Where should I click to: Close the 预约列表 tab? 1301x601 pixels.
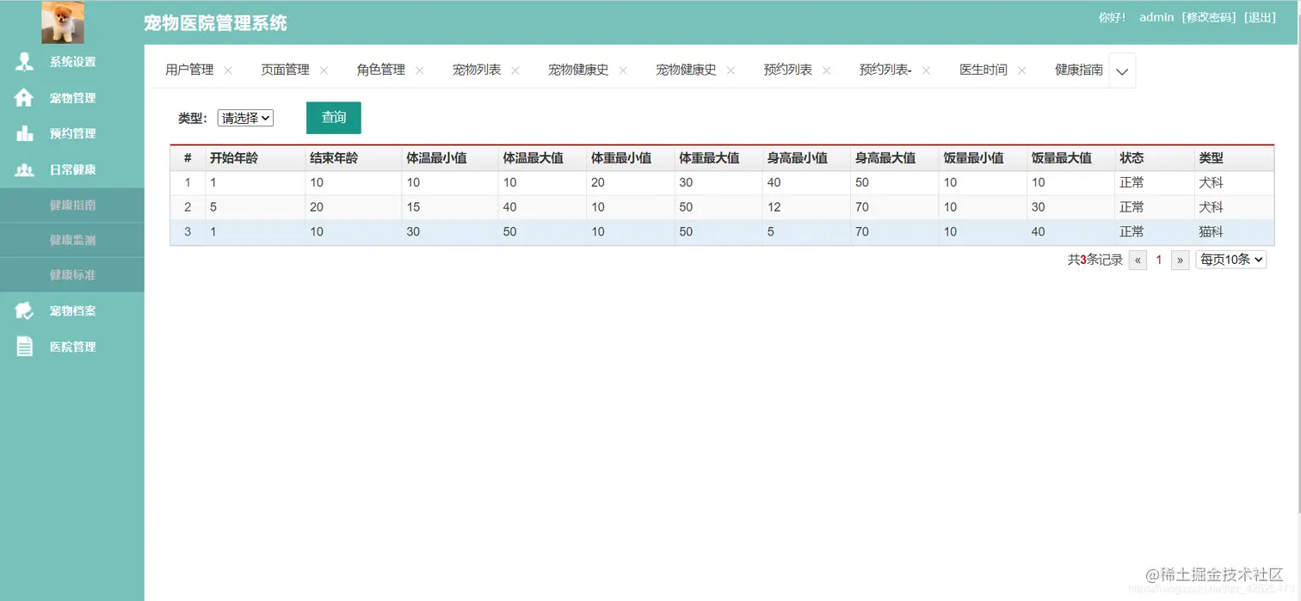(x=826, y=71)
